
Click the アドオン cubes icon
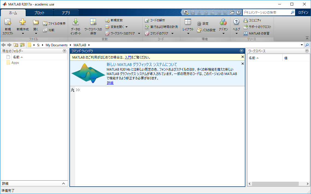pos(223,22)
